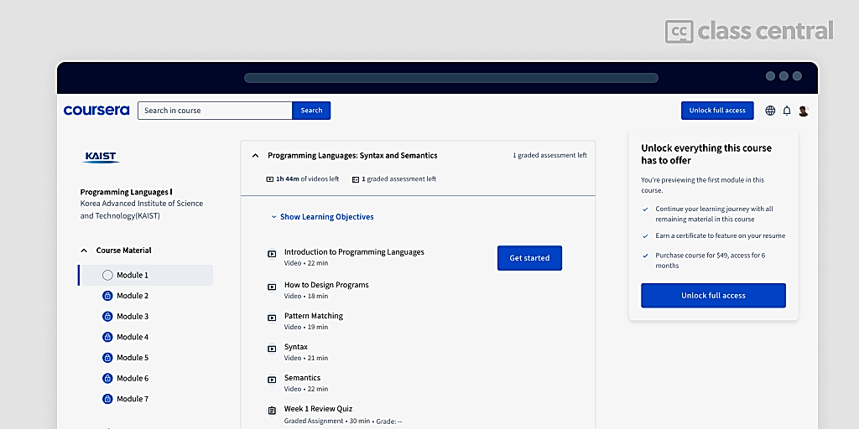Viewport: 859px width, 429px height.
Task: Click the Module 1 progress circle
Action: coord(107,275)
